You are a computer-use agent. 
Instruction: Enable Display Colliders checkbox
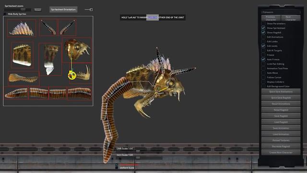click(x=263, y=82)
